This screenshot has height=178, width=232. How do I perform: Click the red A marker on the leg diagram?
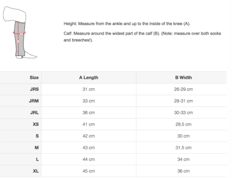click(18, 41)
